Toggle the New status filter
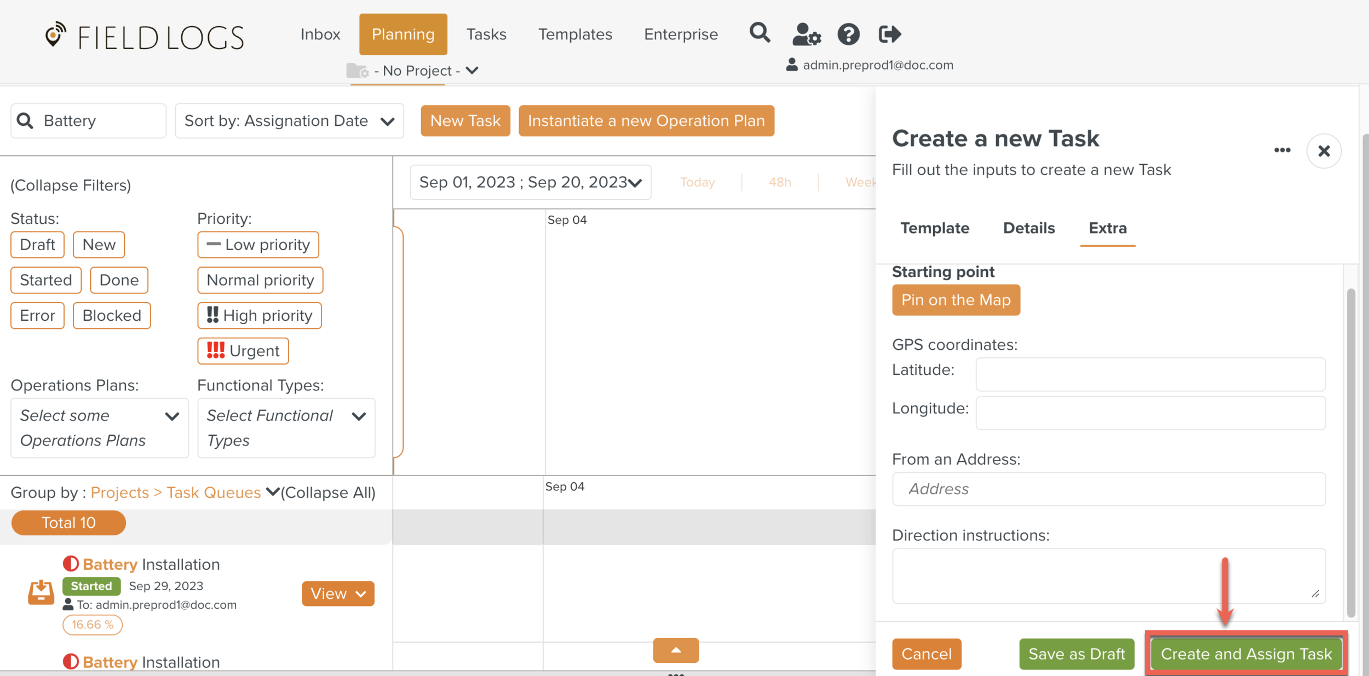 (x=99, y=244)
